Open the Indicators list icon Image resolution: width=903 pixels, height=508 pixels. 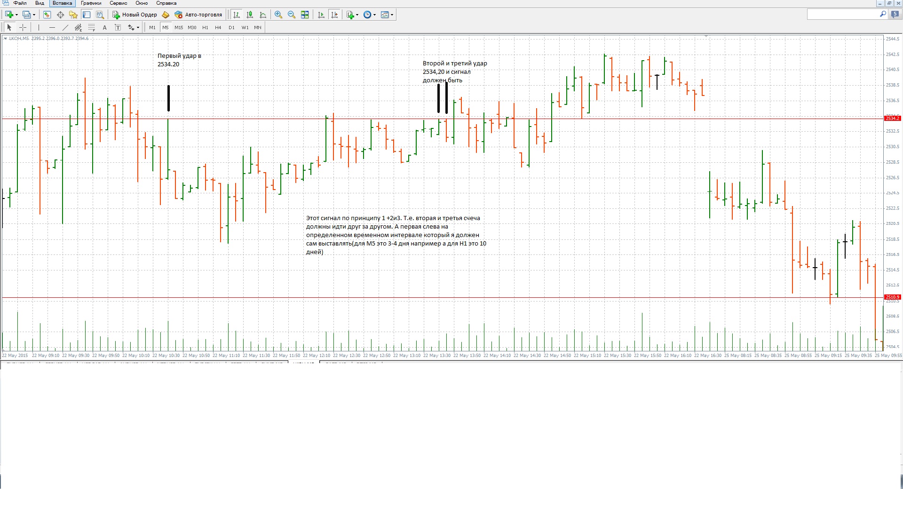tap(350, 15)
